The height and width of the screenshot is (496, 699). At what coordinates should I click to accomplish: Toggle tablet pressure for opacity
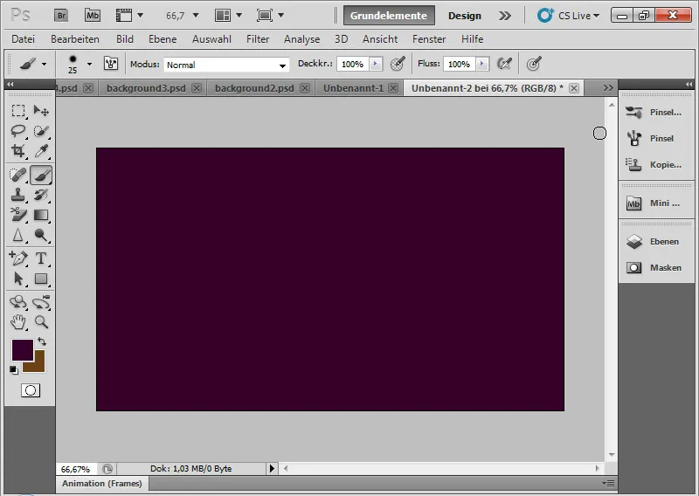(398, 64)
